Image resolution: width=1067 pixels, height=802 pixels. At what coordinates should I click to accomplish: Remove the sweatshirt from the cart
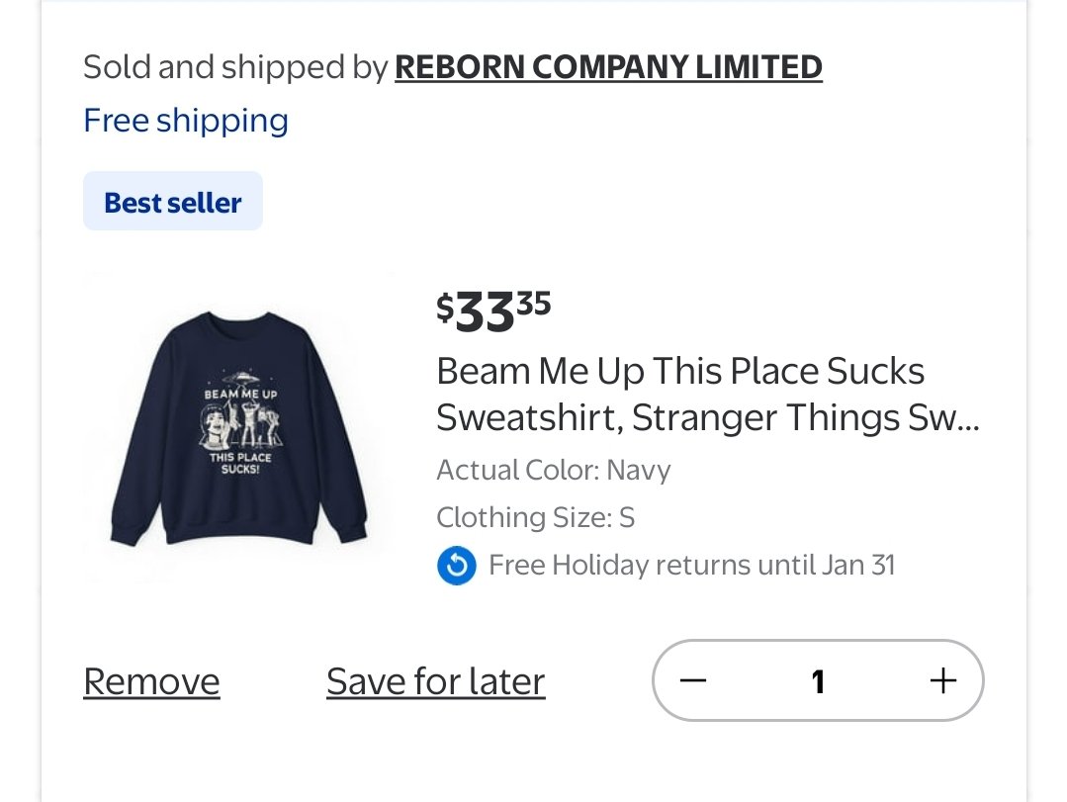click(151, 681)
